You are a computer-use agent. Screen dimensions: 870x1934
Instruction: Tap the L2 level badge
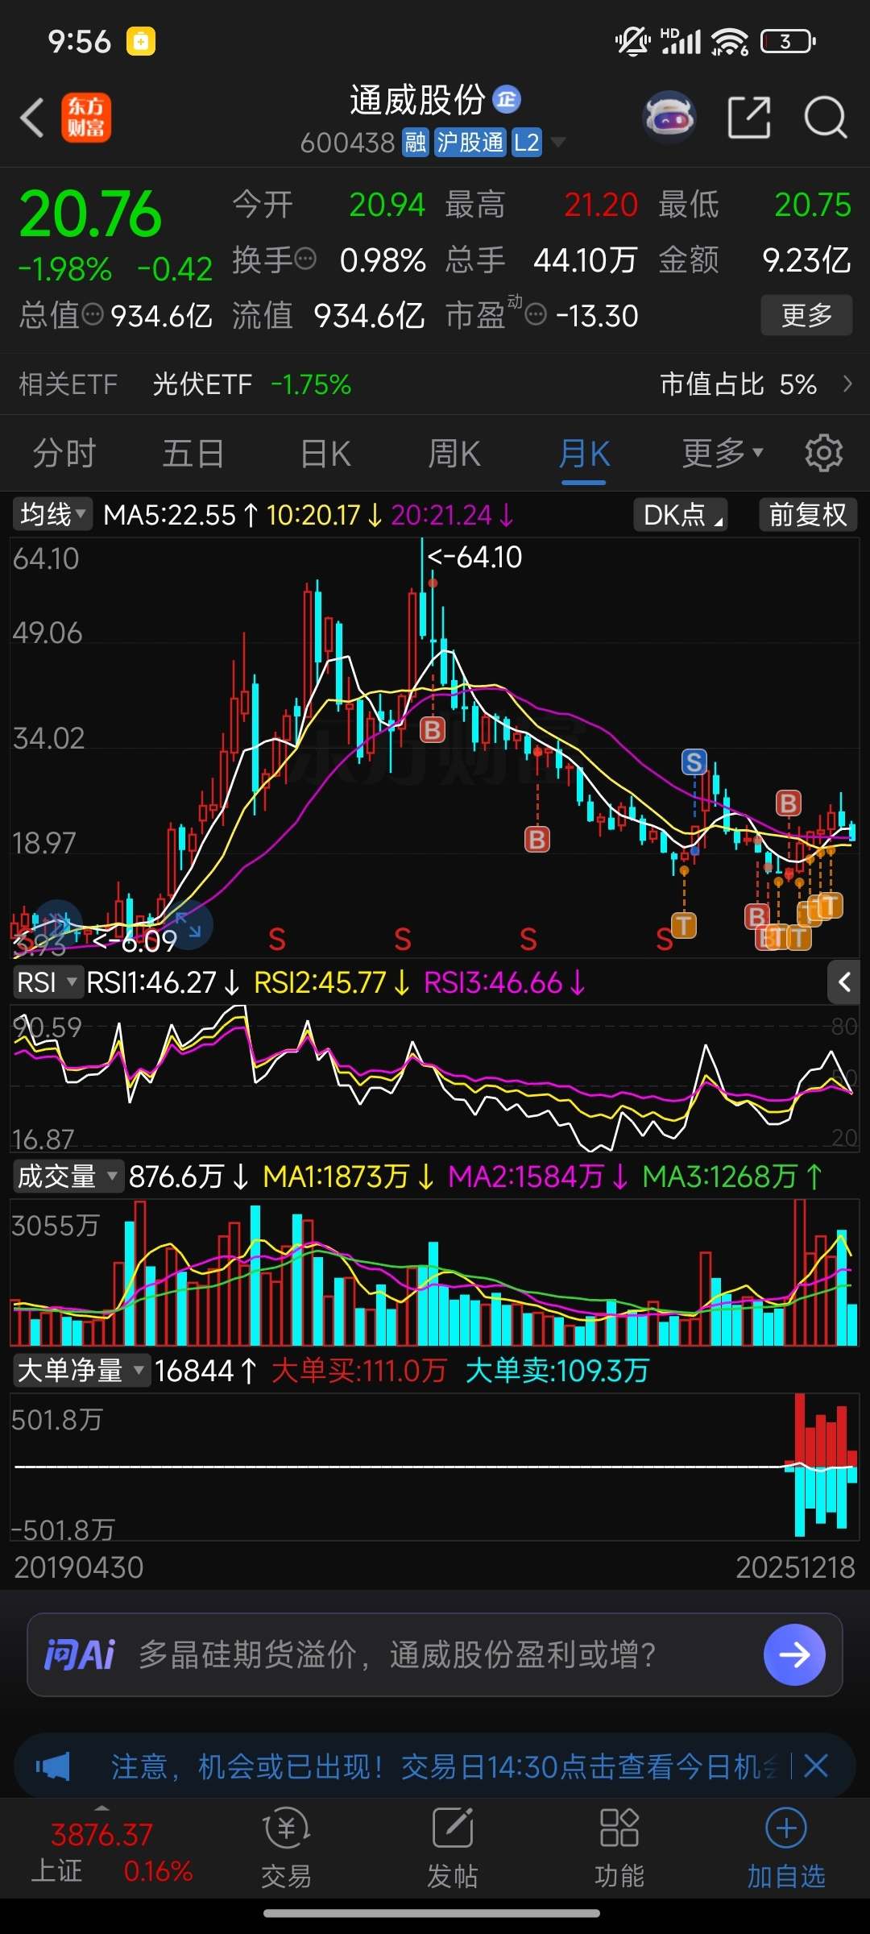pyautogui.click(x=527, y=143)
